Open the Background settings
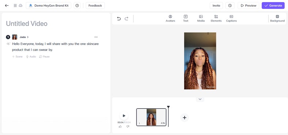 click(277, 18)
